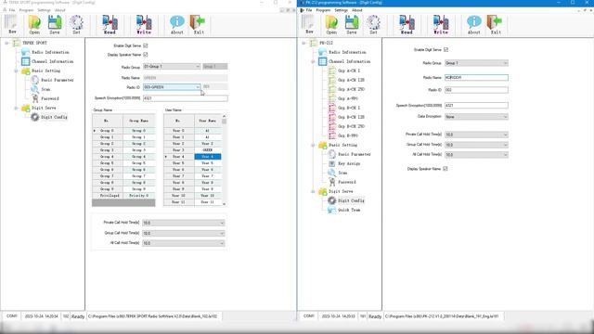Open the Radio Group dropdown in TEPEK SPORT window
This screenshot has width=594, height=334.
(x=172, y=66)
